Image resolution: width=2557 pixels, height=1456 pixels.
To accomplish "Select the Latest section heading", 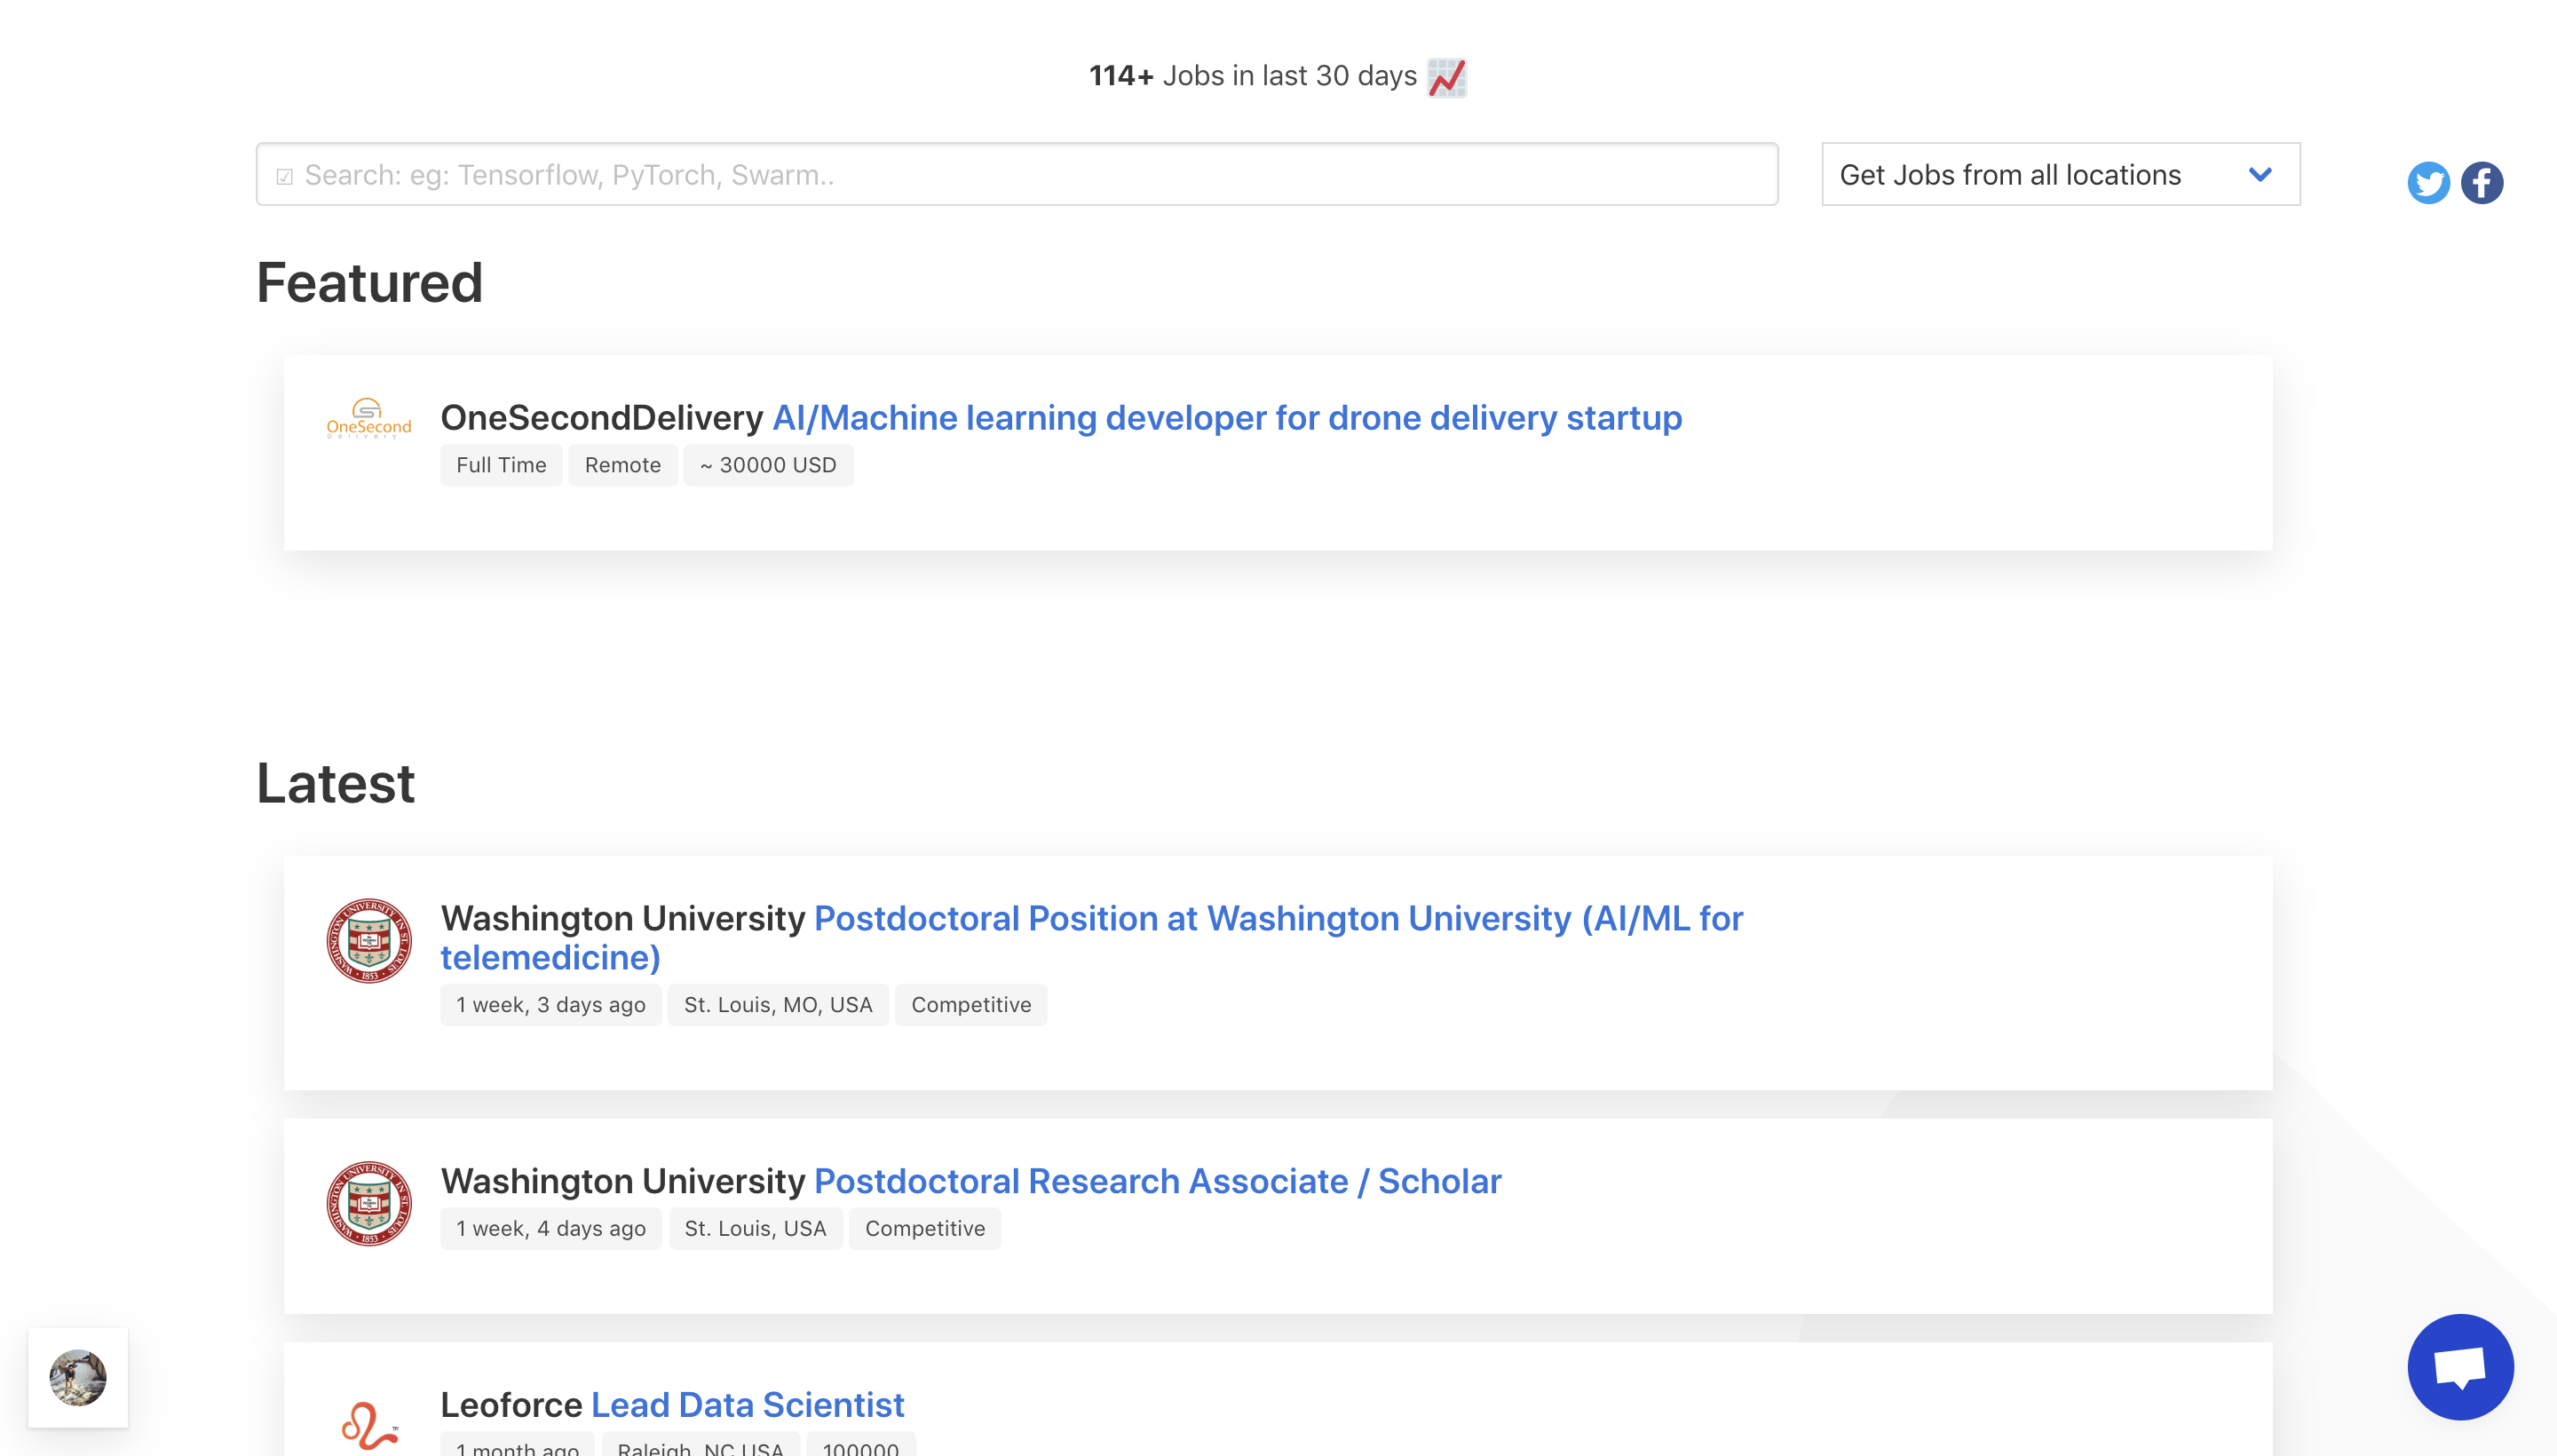I will point(335,782).
